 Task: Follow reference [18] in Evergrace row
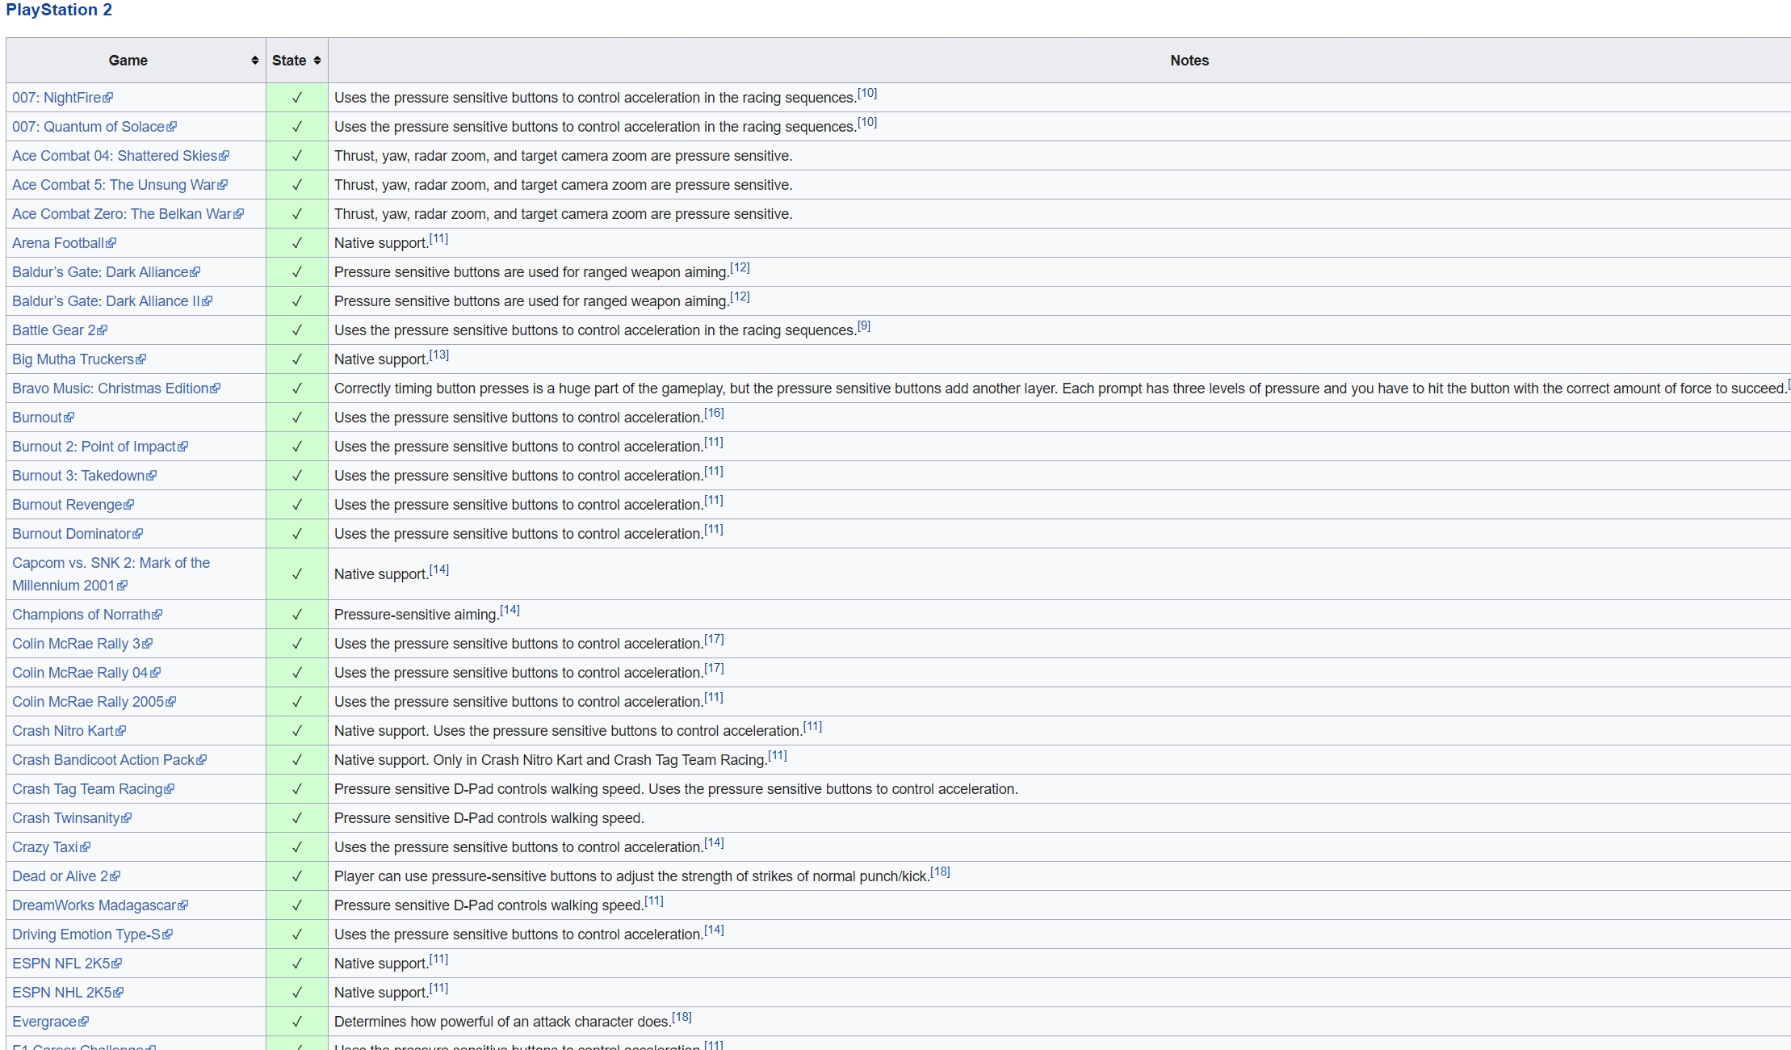[x=682, y=1018]
